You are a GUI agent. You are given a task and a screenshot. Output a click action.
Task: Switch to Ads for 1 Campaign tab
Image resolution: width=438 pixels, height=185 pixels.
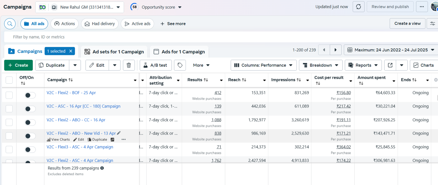pos(179,52)
